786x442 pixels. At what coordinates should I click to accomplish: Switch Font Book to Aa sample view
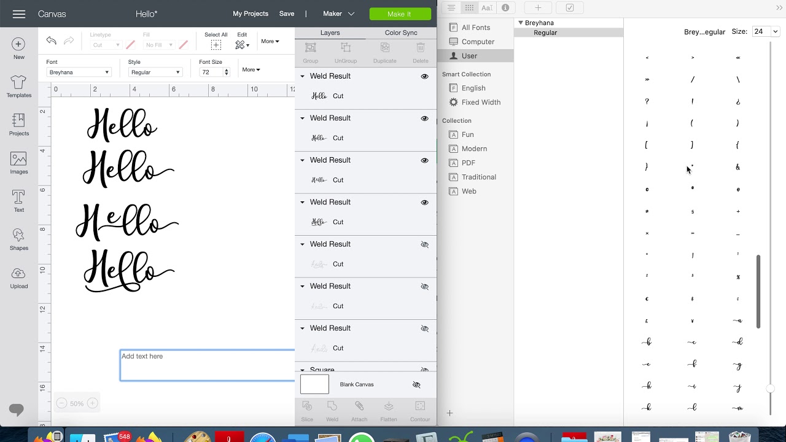coord(487,8)
